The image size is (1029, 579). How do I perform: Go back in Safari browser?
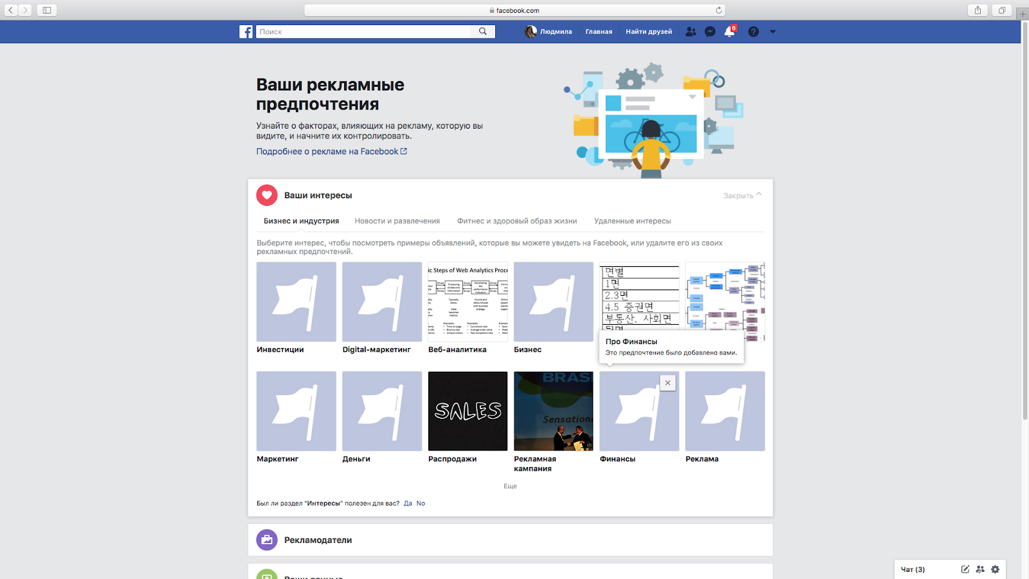[x=11, y=10]
